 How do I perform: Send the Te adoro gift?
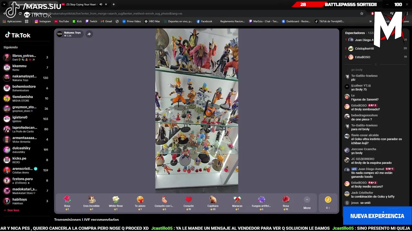tap(140, 203)
